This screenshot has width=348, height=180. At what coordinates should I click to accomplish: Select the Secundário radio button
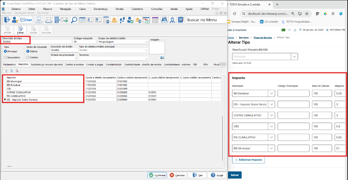(x=5, y=57)
